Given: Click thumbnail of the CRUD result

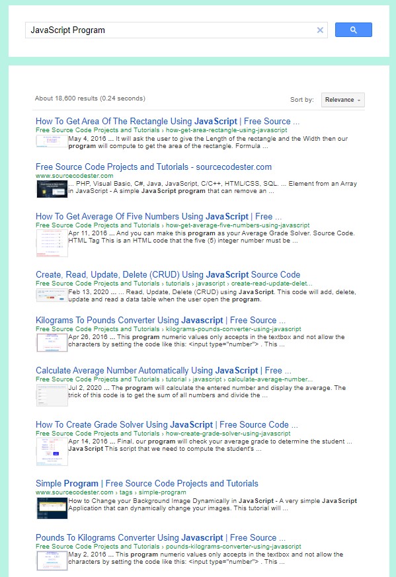Looking at the screenshot, I should [52, 295].
